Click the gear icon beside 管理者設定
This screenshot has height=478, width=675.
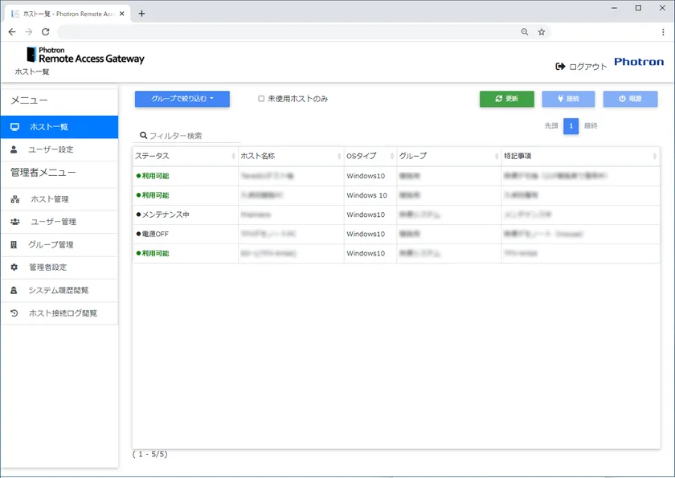coord(14,267)
